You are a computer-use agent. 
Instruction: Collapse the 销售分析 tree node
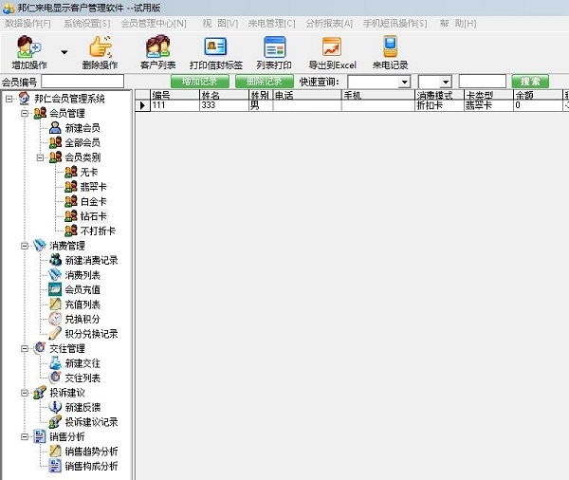(25, 436)
